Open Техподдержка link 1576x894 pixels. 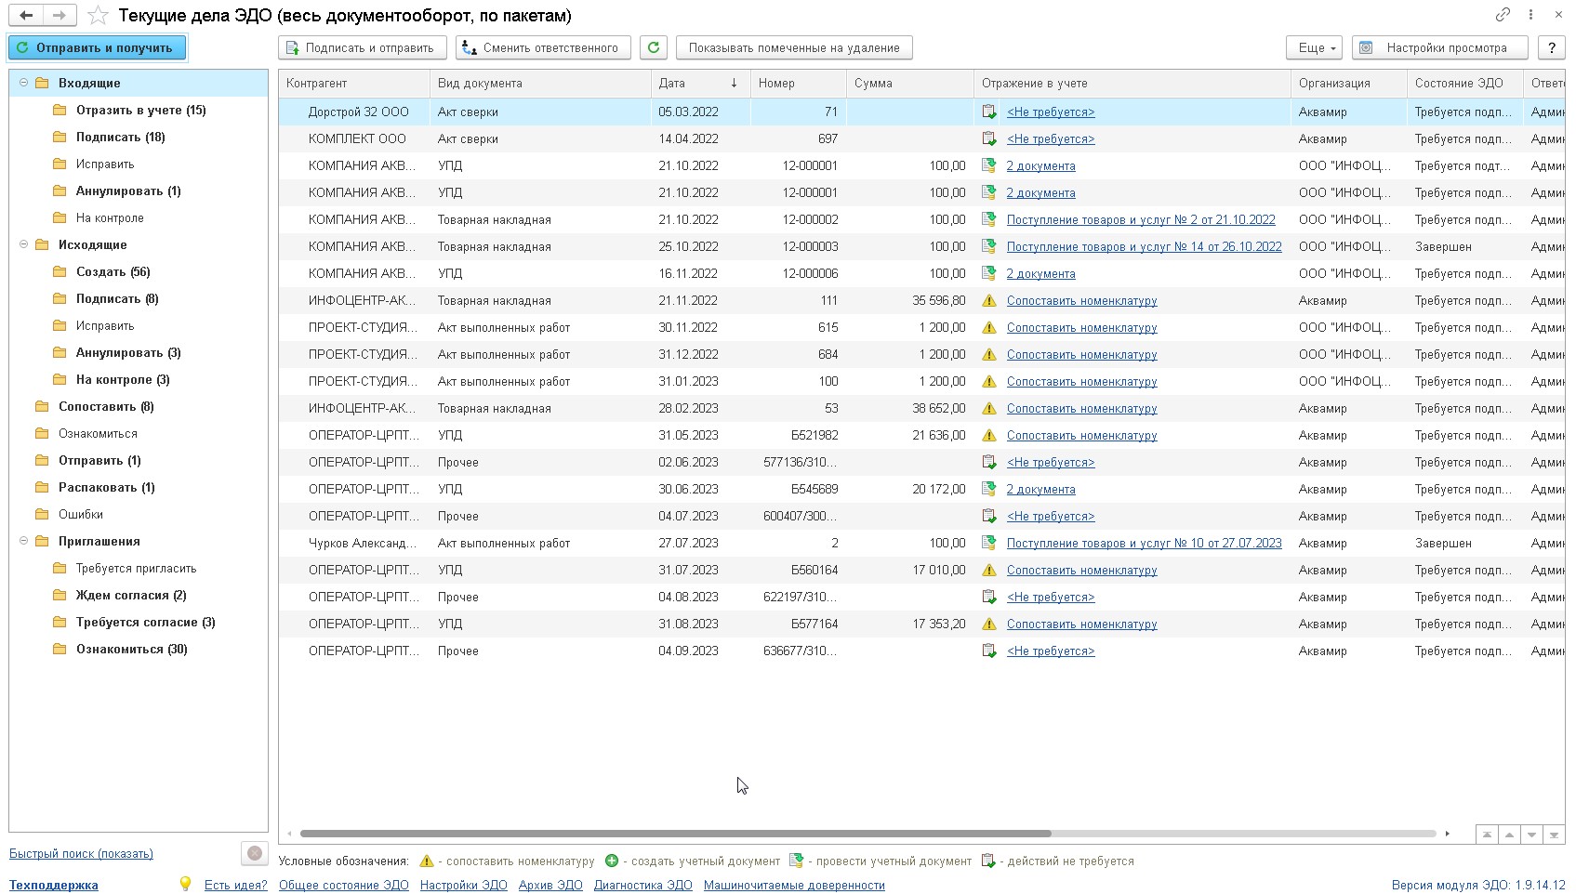(54, 885)
